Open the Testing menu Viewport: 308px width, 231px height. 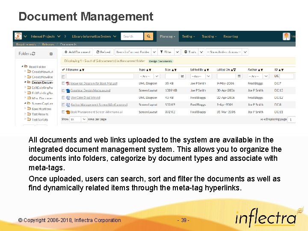(188, 36)
